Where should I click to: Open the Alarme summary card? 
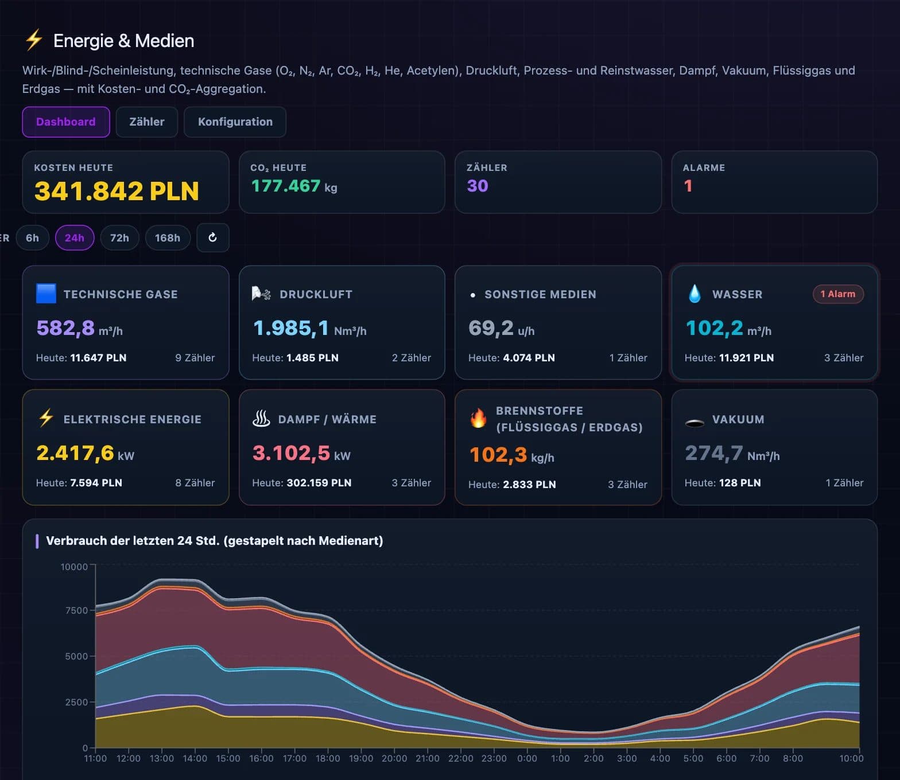click(774, 182)
